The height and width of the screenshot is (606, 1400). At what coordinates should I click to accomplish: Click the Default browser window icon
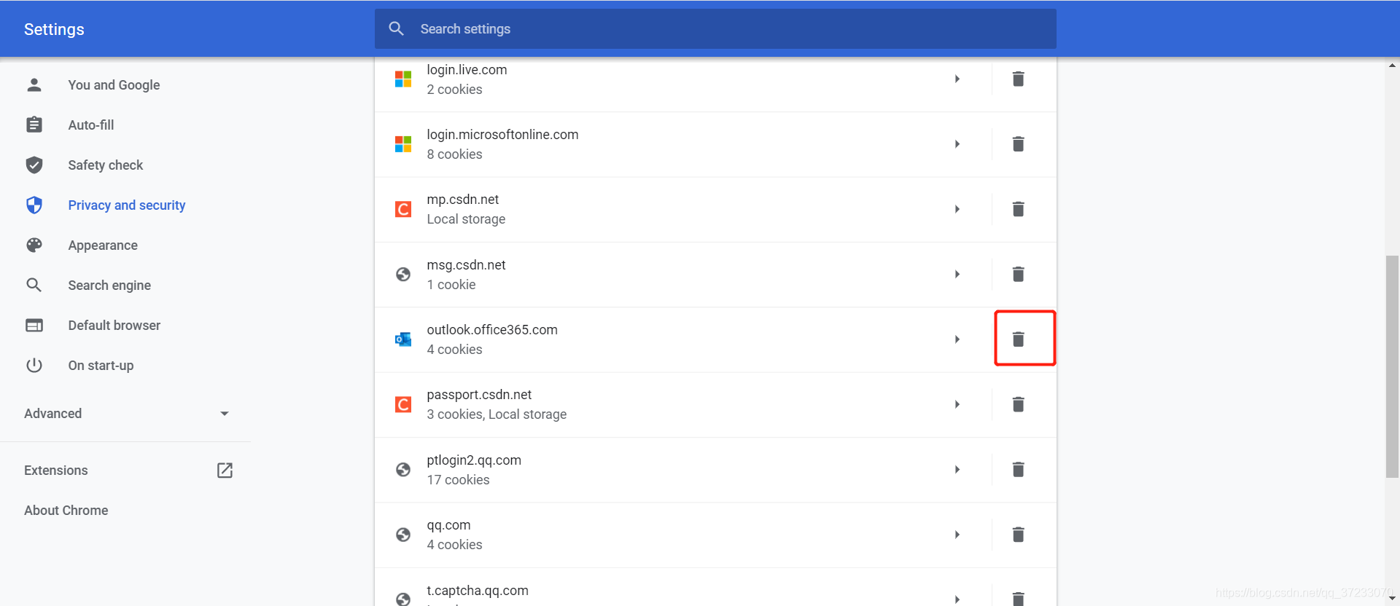click(x=34, y=325)
